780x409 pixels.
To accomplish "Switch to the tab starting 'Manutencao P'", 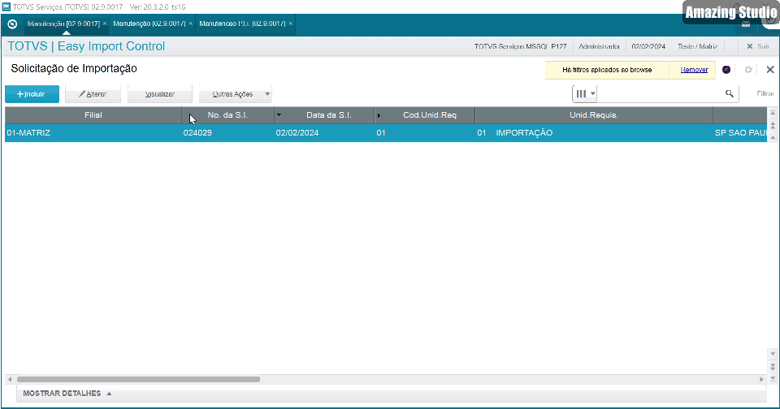I will click(x=242, y=24).
